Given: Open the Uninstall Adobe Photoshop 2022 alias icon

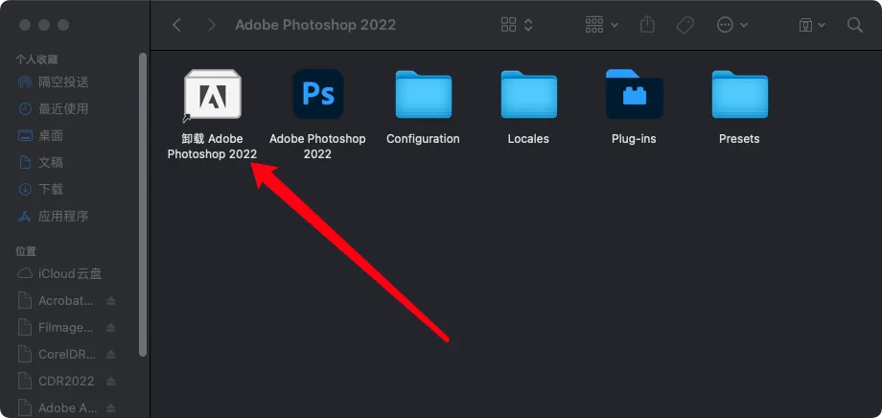Looking at the screenshot, I should 213,94.
